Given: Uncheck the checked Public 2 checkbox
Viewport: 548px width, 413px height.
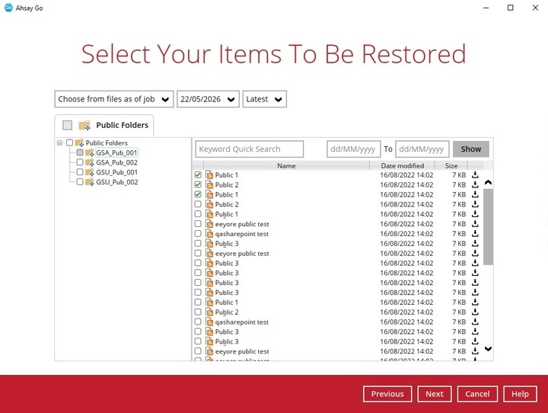Looking at the screenshot, I should [198, 184].
